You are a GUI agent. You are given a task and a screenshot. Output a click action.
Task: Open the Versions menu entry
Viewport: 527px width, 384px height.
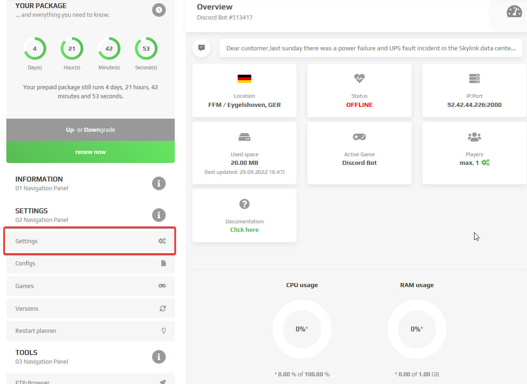click(91, 308)
